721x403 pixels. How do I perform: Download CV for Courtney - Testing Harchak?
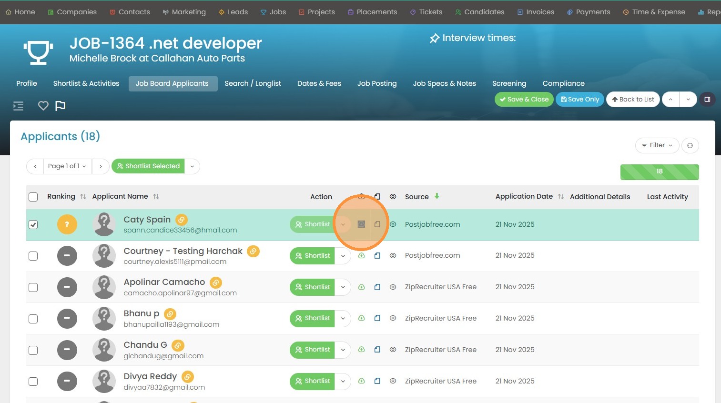tap(362, 256)
